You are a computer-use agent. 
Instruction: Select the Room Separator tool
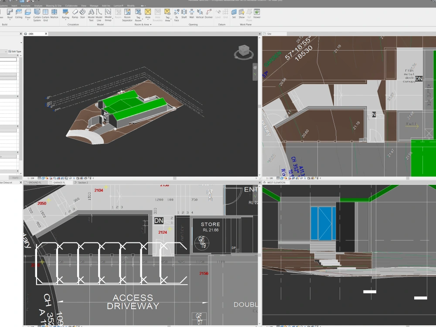click(x=128, y=15)
